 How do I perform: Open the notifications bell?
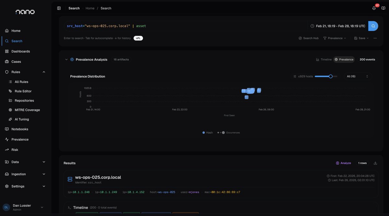(374, 8)
